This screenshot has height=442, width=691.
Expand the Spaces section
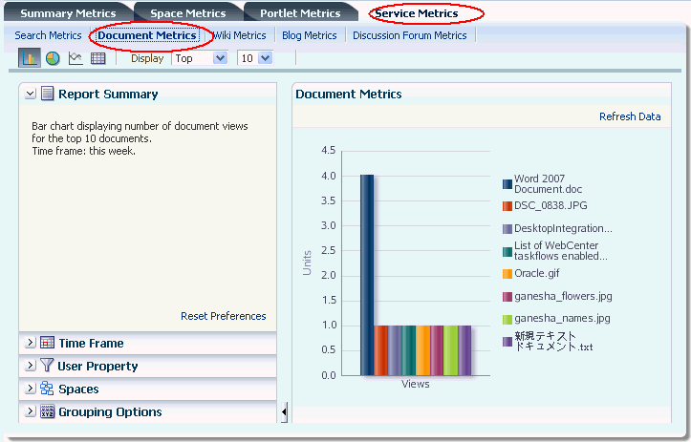[x=30, y=389]
